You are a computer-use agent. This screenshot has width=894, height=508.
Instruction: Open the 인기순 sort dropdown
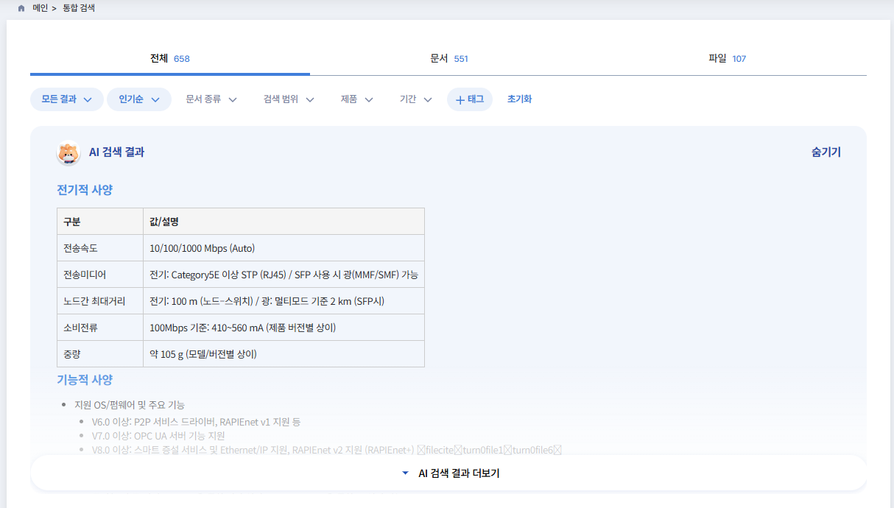pyautogui.click(x=139, y=99)
